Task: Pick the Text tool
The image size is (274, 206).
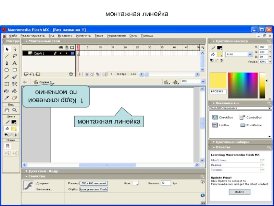Action: (15, 63)
